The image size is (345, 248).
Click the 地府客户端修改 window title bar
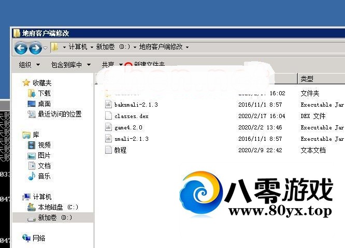(x=178, y=33)
